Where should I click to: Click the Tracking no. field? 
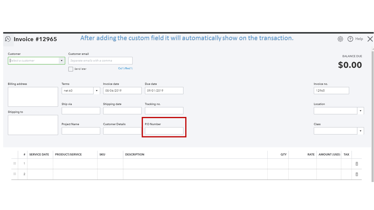(x=164, y=111)
